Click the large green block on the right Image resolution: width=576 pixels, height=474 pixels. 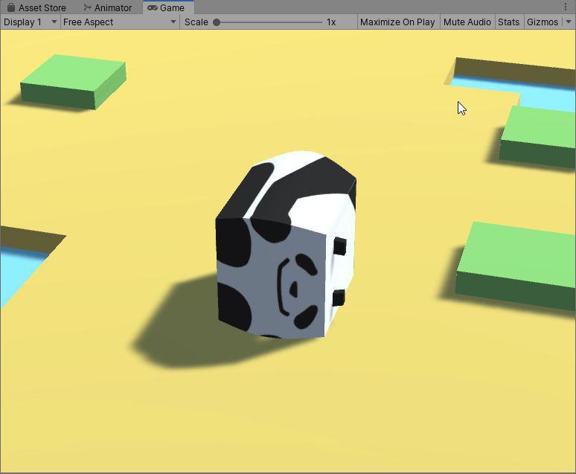(x=516, y=266)
